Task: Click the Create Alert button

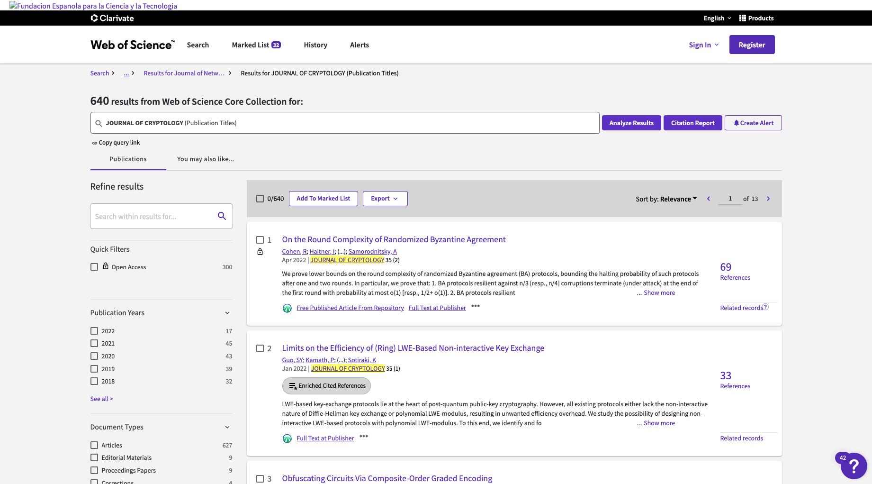Action: (x=753, y=123)
